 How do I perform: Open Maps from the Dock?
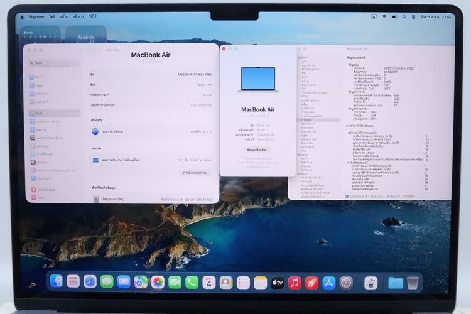pyautogui.click(x=141, y=282)
